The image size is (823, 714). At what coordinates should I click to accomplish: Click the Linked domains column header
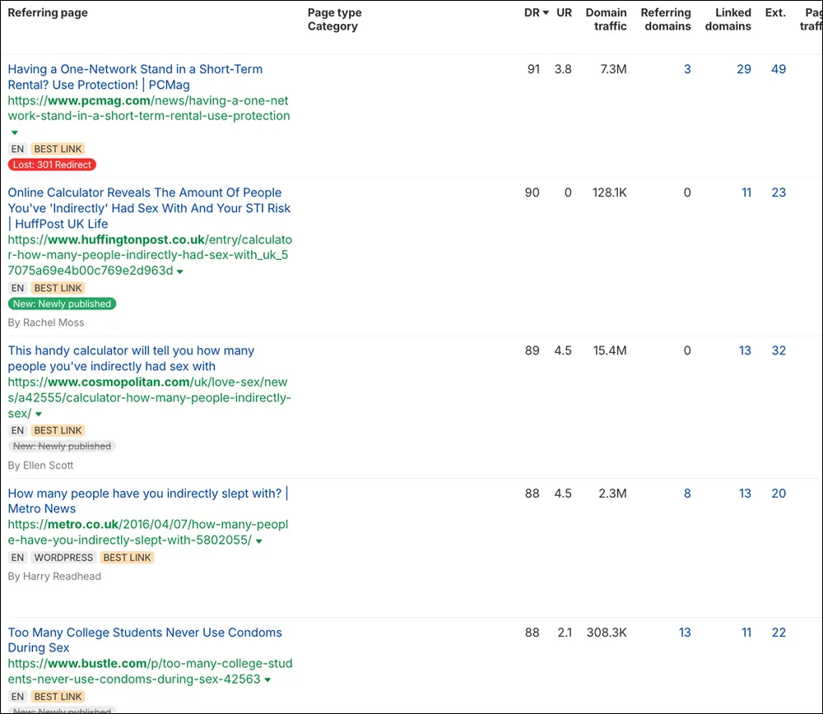point(728,20)
